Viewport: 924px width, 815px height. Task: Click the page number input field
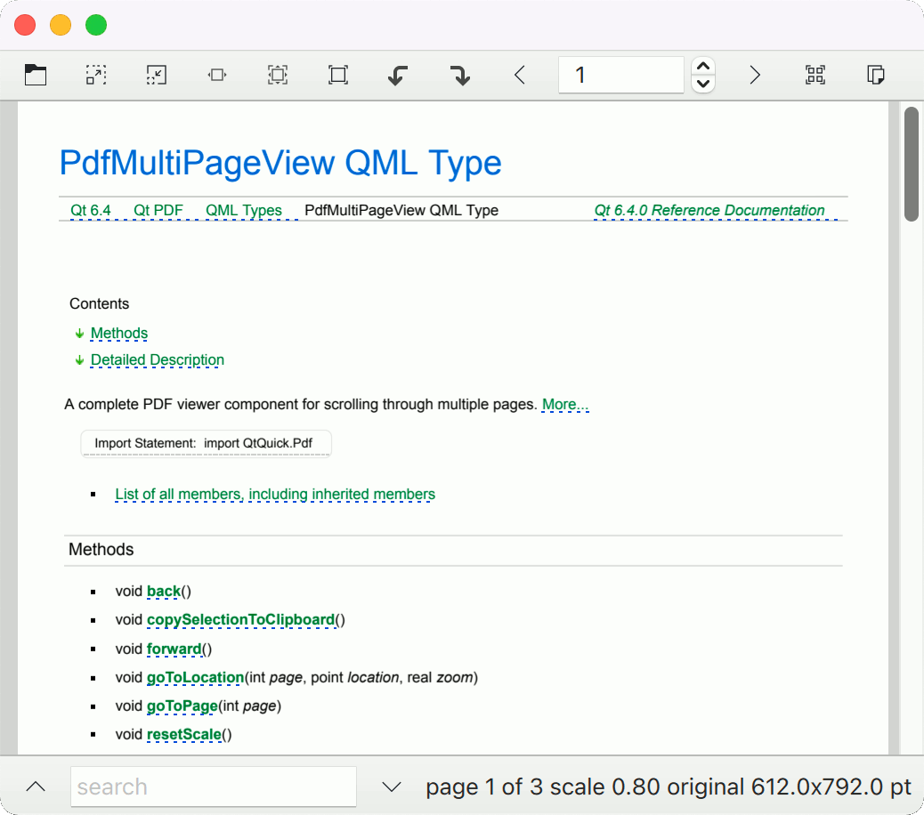point(620,76)
